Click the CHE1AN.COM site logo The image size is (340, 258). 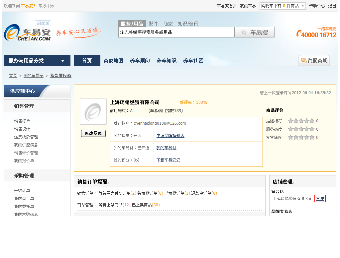(27, 32)
